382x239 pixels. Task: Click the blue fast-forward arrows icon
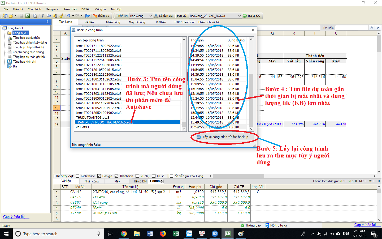(x=87, y=16)
